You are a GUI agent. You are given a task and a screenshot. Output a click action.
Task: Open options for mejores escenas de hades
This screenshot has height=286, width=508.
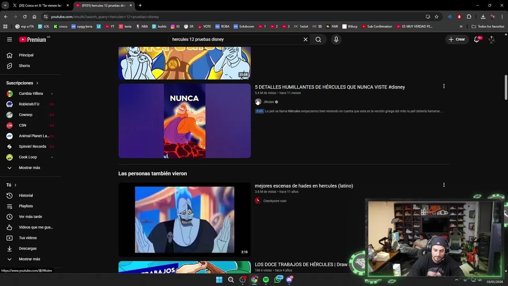click(444, 185)
